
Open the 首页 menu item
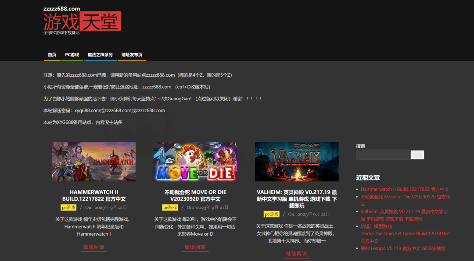[x=52, y=55]
